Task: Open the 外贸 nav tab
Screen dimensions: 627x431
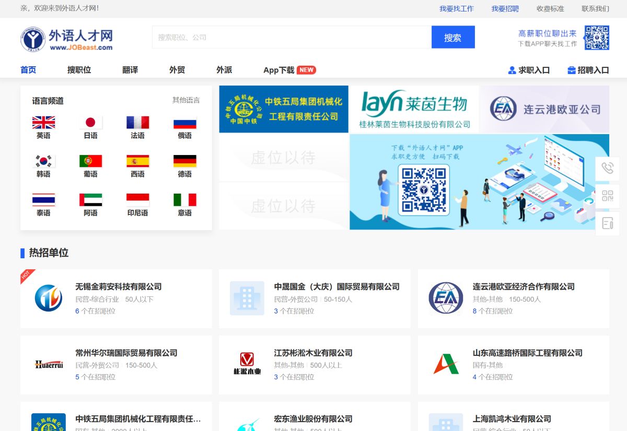Action: click(177, 70)
